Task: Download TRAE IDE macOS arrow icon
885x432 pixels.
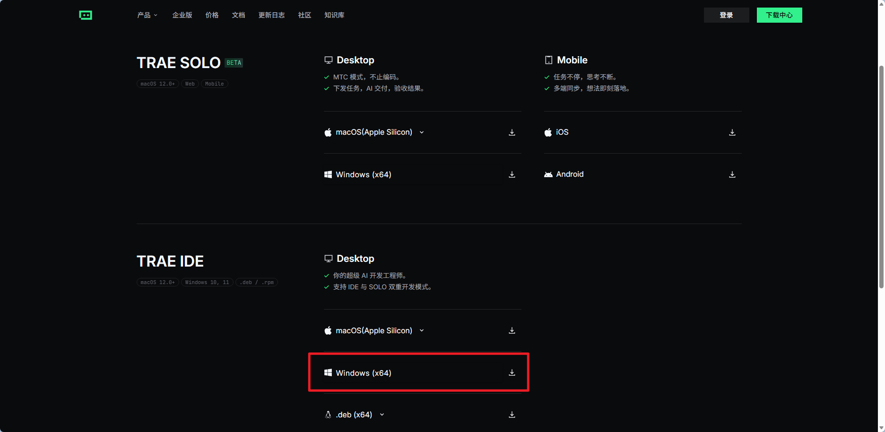Action: click(512, 330)
